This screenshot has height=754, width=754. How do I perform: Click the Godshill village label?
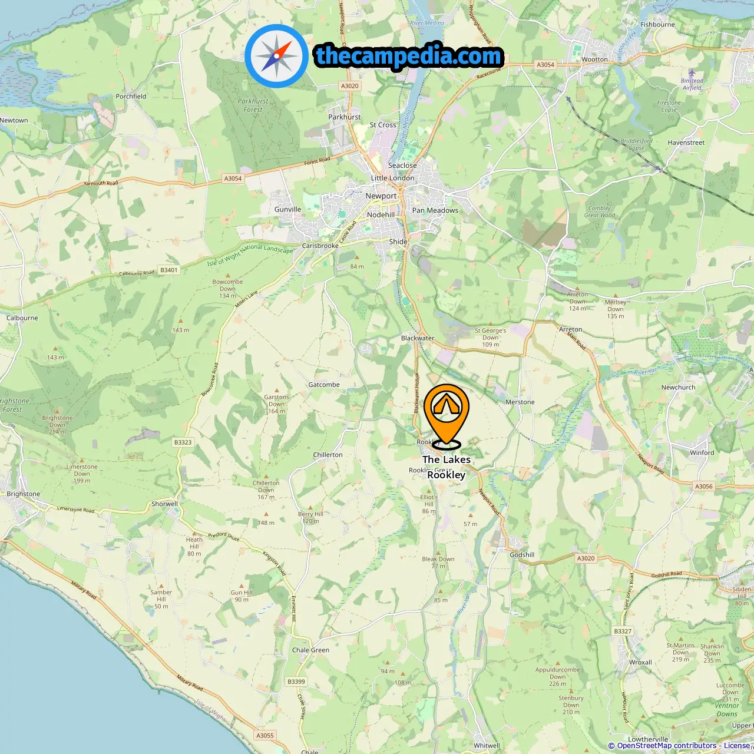pos(522,554)
